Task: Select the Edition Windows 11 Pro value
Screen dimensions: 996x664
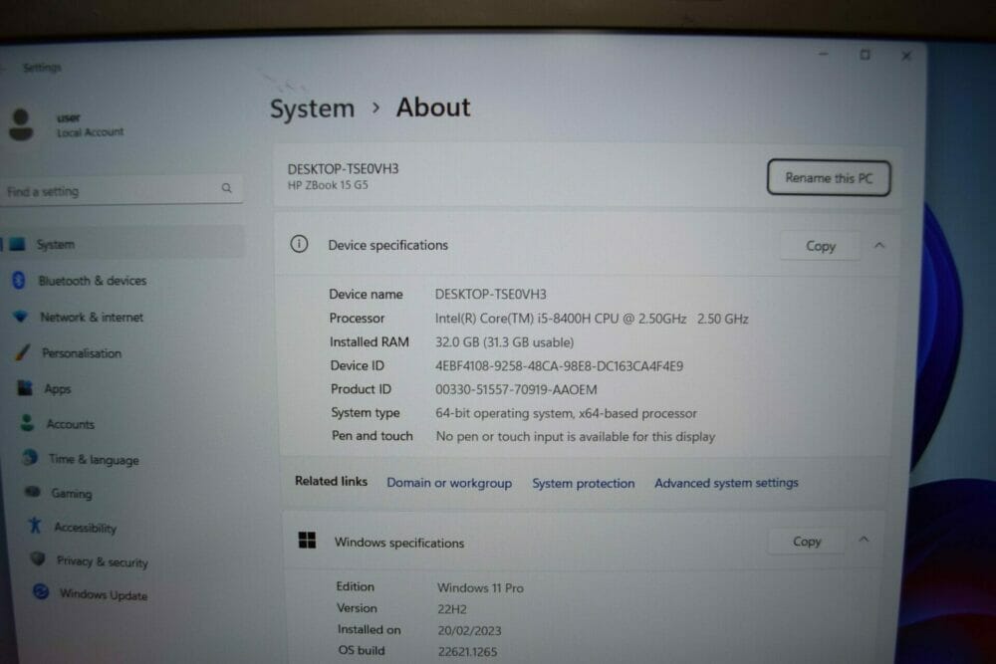Action: (480, 587)
